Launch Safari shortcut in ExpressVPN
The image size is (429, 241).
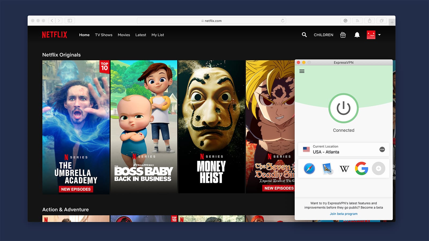[x=309, y=169]
